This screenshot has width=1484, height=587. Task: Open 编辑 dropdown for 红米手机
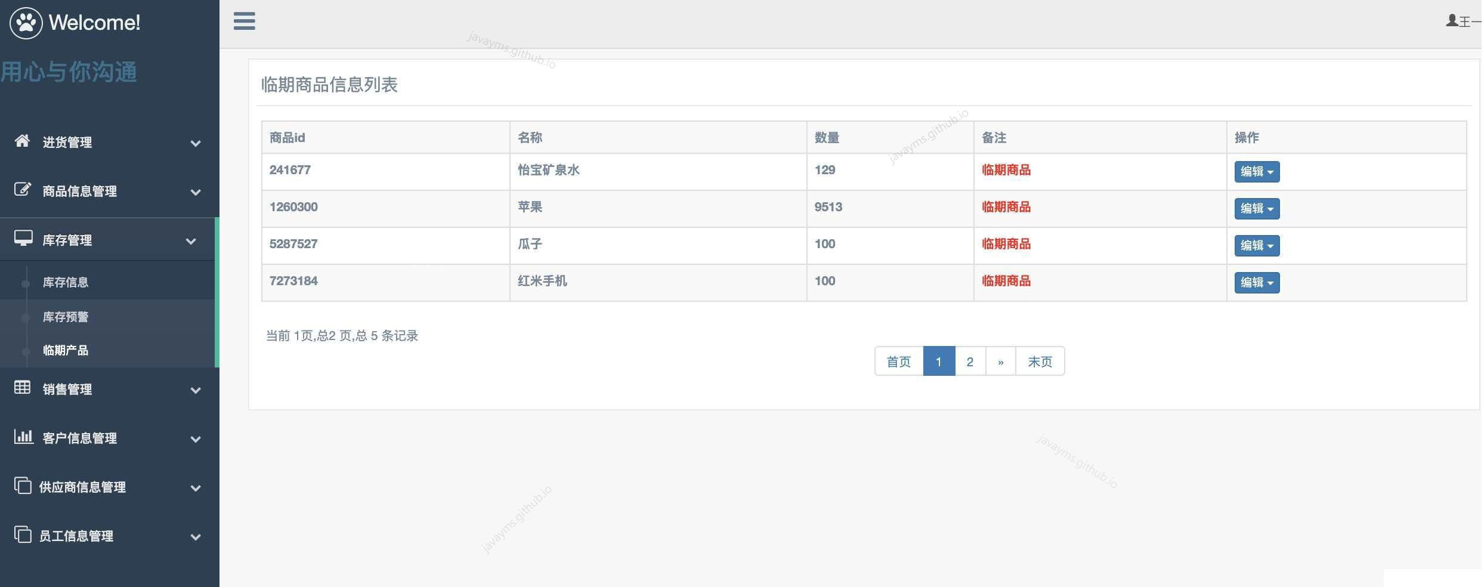(1257, 283)
